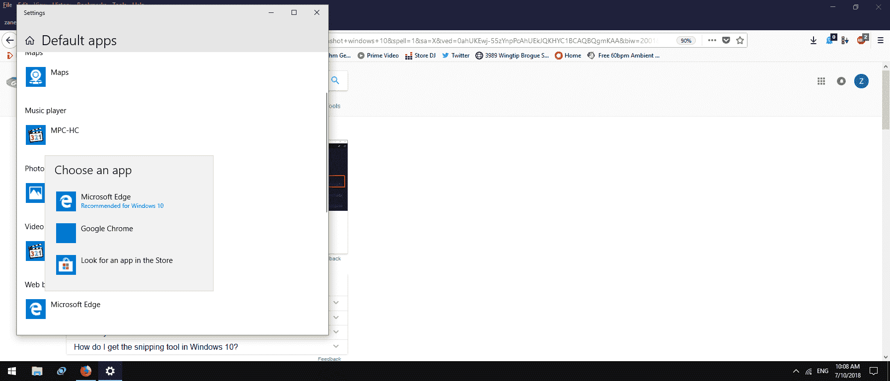The width and height of the screenshot is (890, 381).
Task: Open the File menu in Firefox
Action: pyautogui.click(x=7, y=4)
